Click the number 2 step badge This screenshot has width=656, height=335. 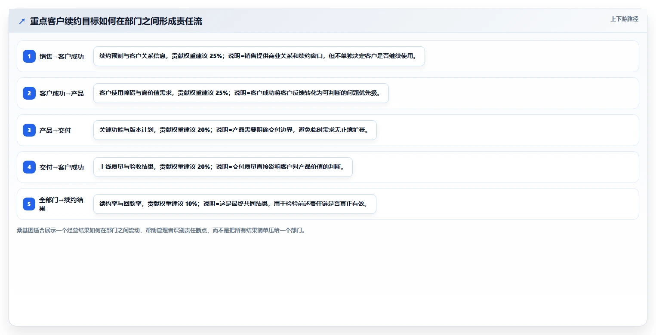click(29, 93)
